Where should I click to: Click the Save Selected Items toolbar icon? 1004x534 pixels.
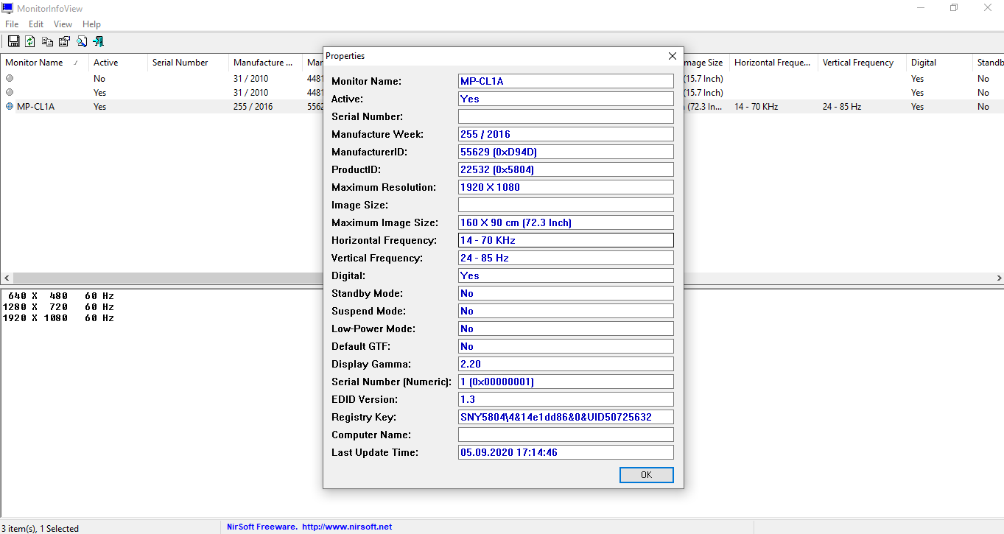click(13, 41)
